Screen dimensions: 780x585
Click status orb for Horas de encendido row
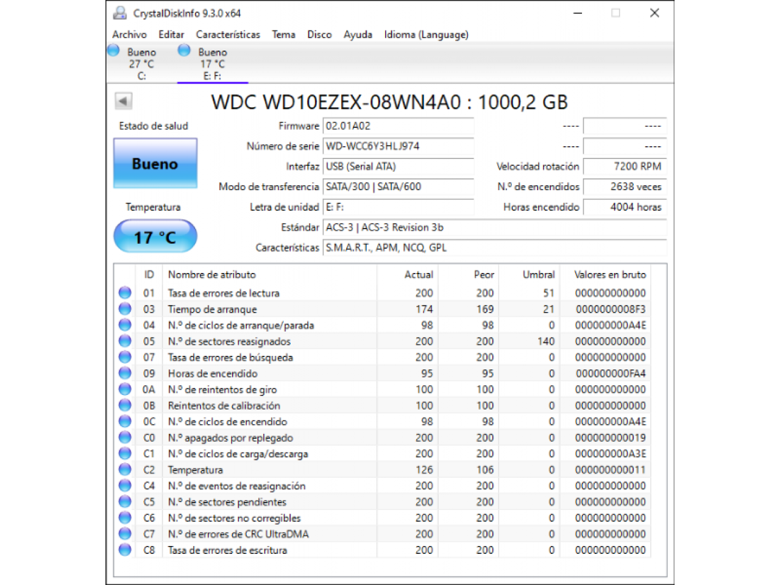point(125,373)
